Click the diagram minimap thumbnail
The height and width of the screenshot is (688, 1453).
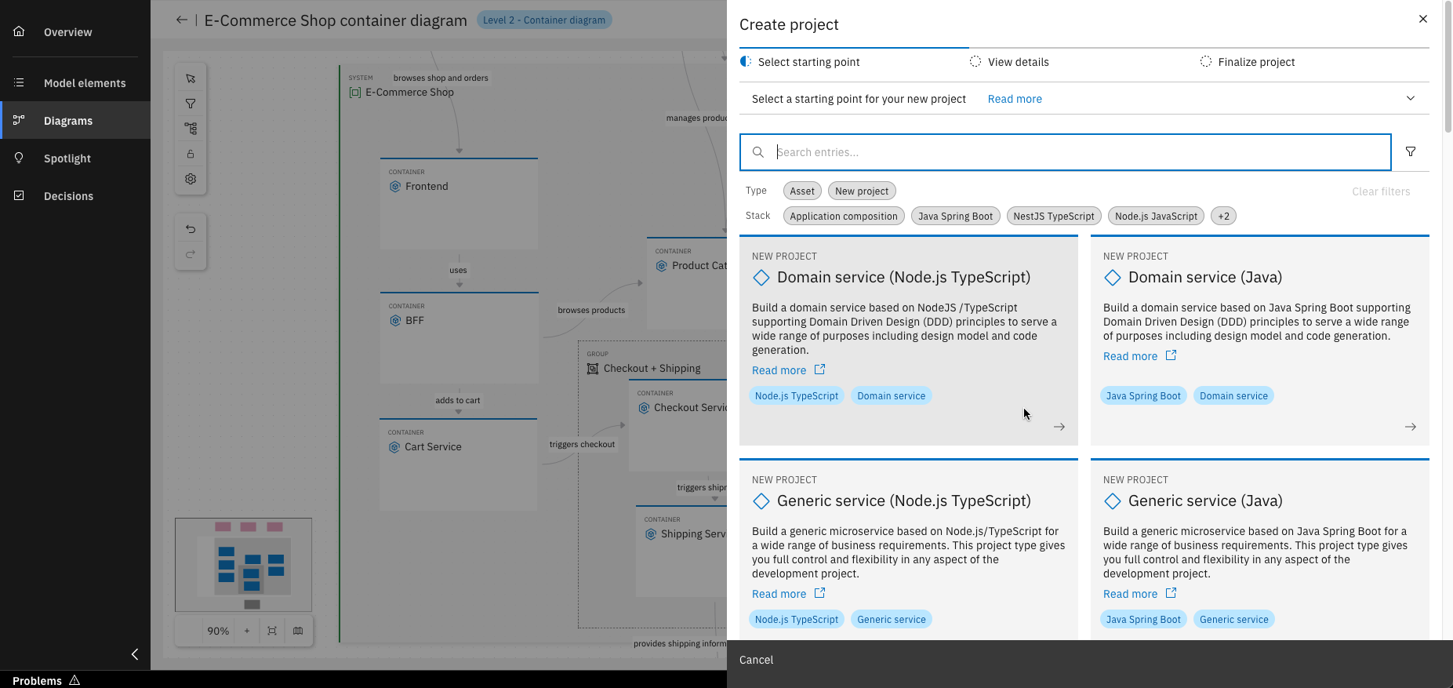click(x=243, y=565)
